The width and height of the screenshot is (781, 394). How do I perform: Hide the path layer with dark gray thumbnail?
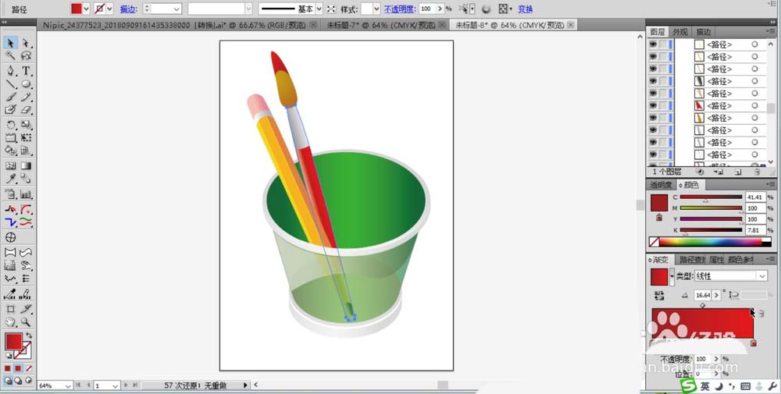[x=652, y=81]
